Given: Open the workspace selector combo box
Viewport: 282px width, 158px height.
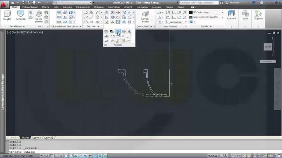Looking at the screenshot, I should pos(73,3).
